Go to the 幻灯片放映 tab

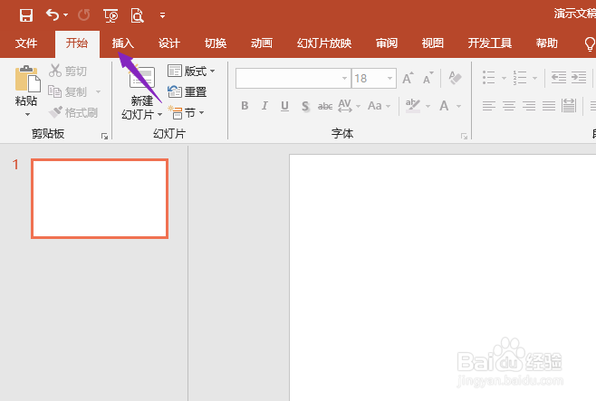coord(324,43)
